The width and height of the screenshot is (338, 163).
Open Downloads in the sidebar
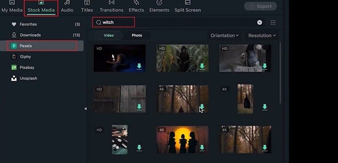pos(42,35)
